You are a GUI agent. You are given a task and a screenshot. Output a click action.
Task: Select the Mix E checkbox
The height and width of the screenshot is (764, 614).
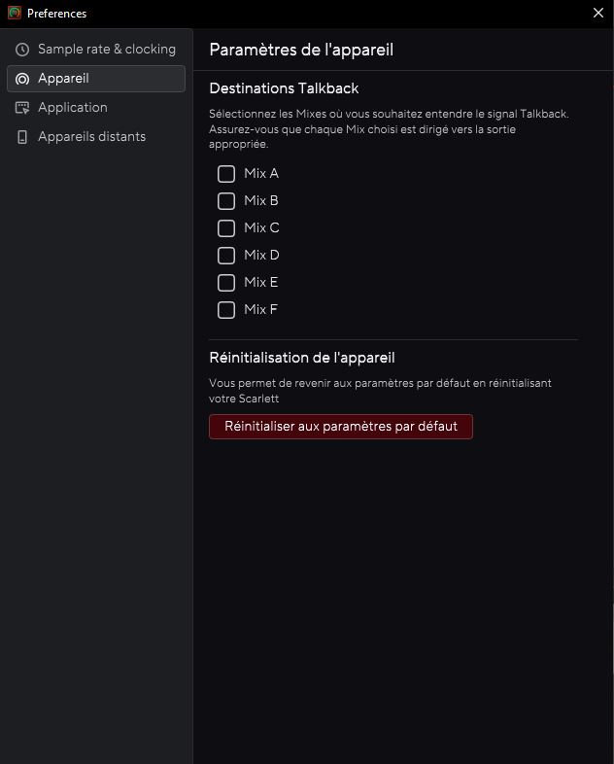[226, 283]
